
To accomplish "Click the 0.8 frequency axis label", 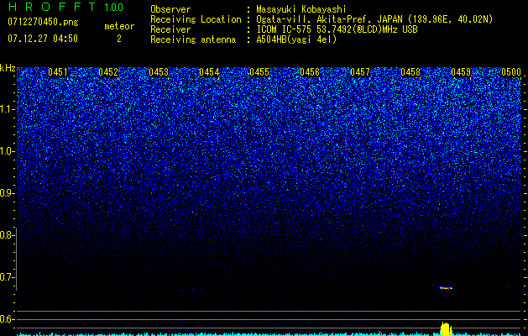I will (x=7, y=235).
